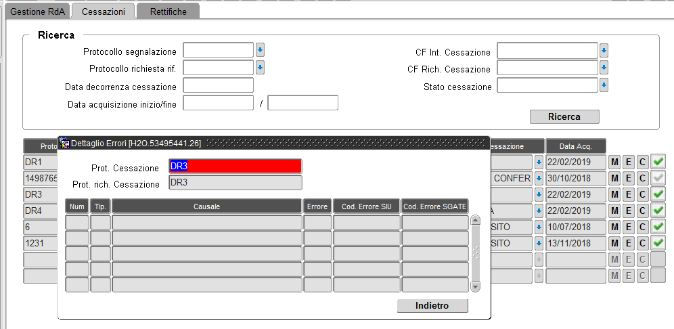
Task: Click the M button in the DR4 row
Action: point(614,211)
